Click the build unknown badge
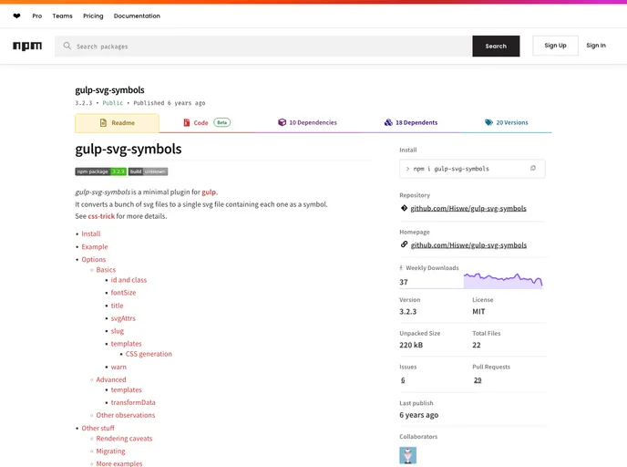 pyautogui.click(x=148, y=171)
